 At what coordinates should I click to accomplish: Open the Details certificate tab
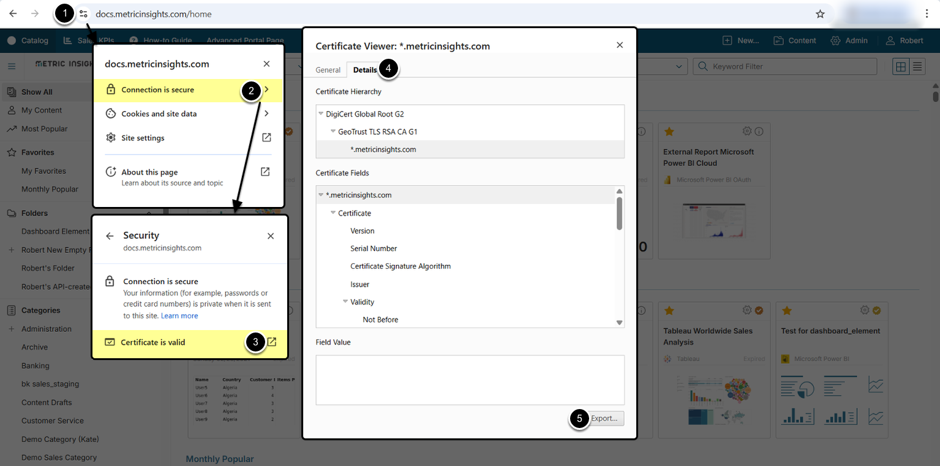365,70
